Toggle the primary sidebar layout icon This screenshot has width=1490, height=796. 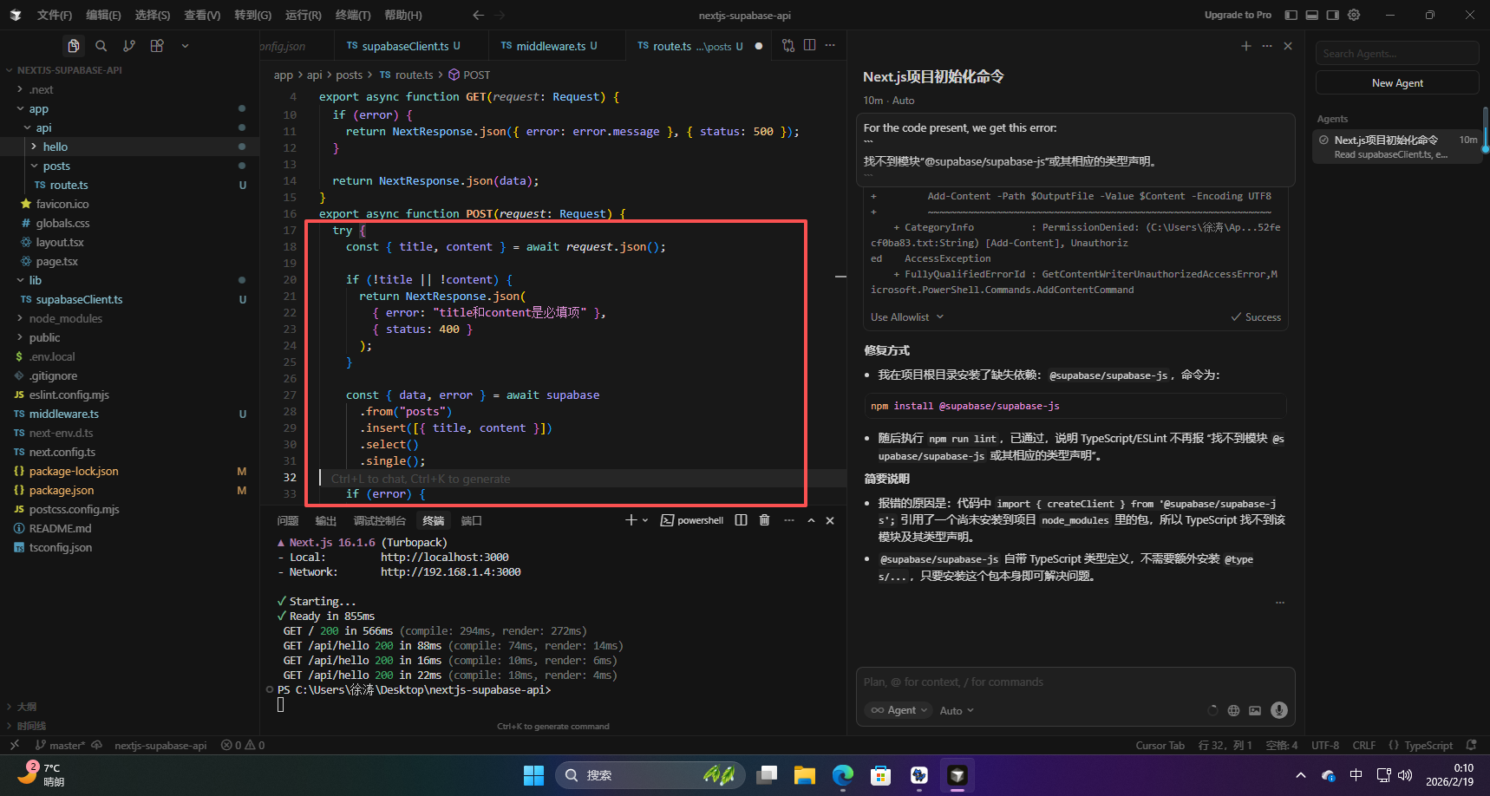click(x=1291, y=15)
